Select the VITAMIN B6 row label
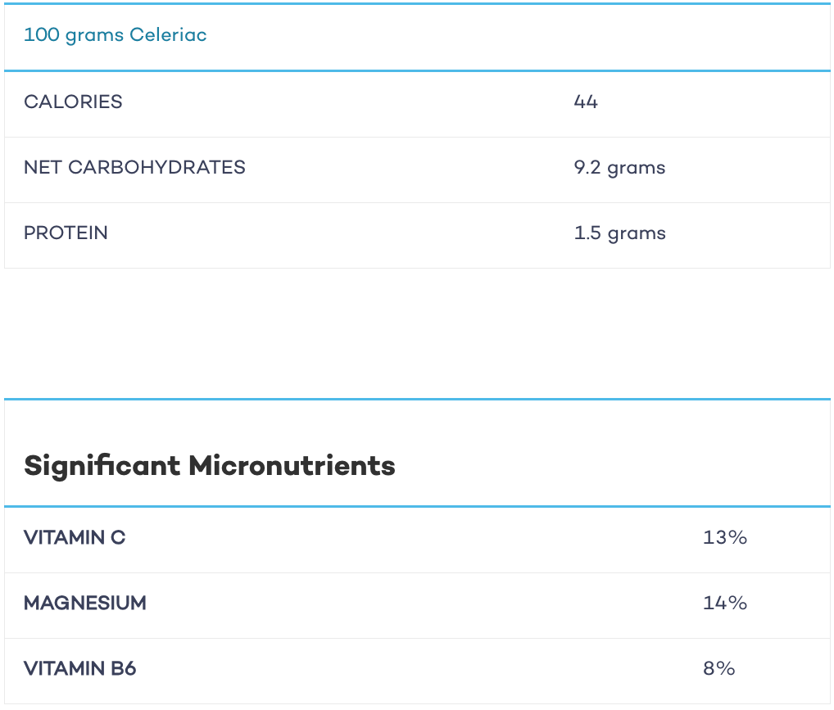This screenshot has height=710, width=834. tap(79, 668)
